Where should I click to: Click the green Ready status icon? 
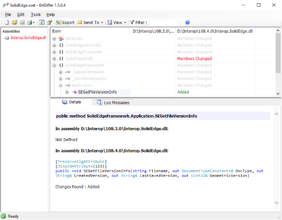pyautogui.click(x=4, y=216)
